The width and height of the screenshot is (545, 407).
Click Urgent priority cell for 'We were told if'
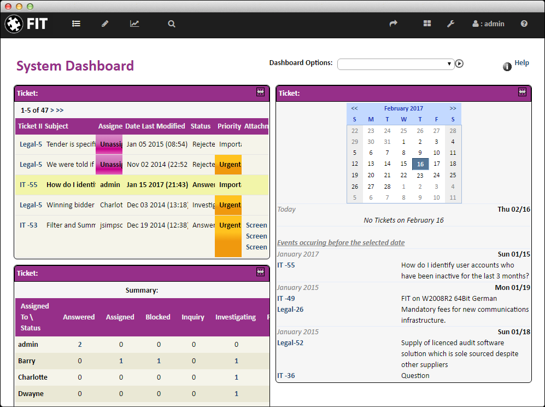click(x=228, y=165)
